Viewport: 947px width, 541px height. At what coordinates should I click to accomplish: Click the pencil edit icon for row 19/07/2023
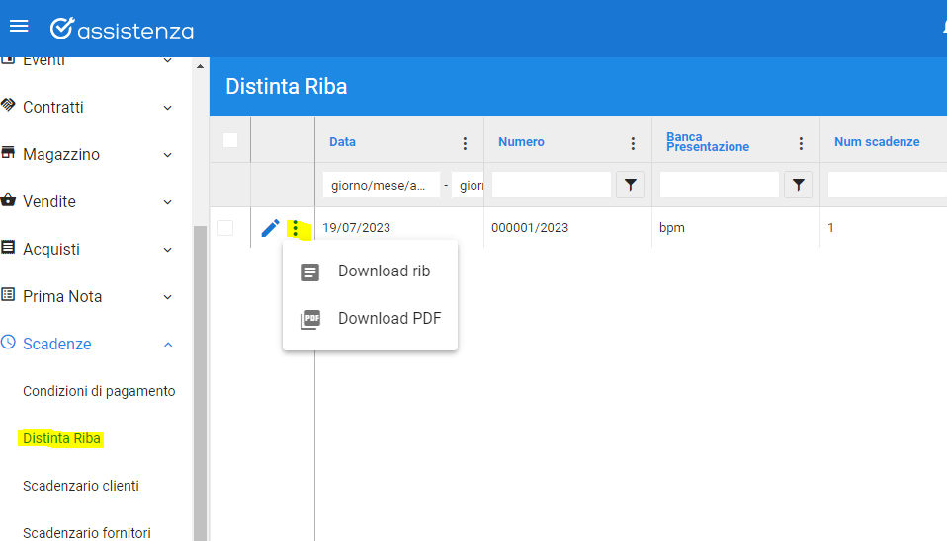pyautogui.click(x=270, y=228)
